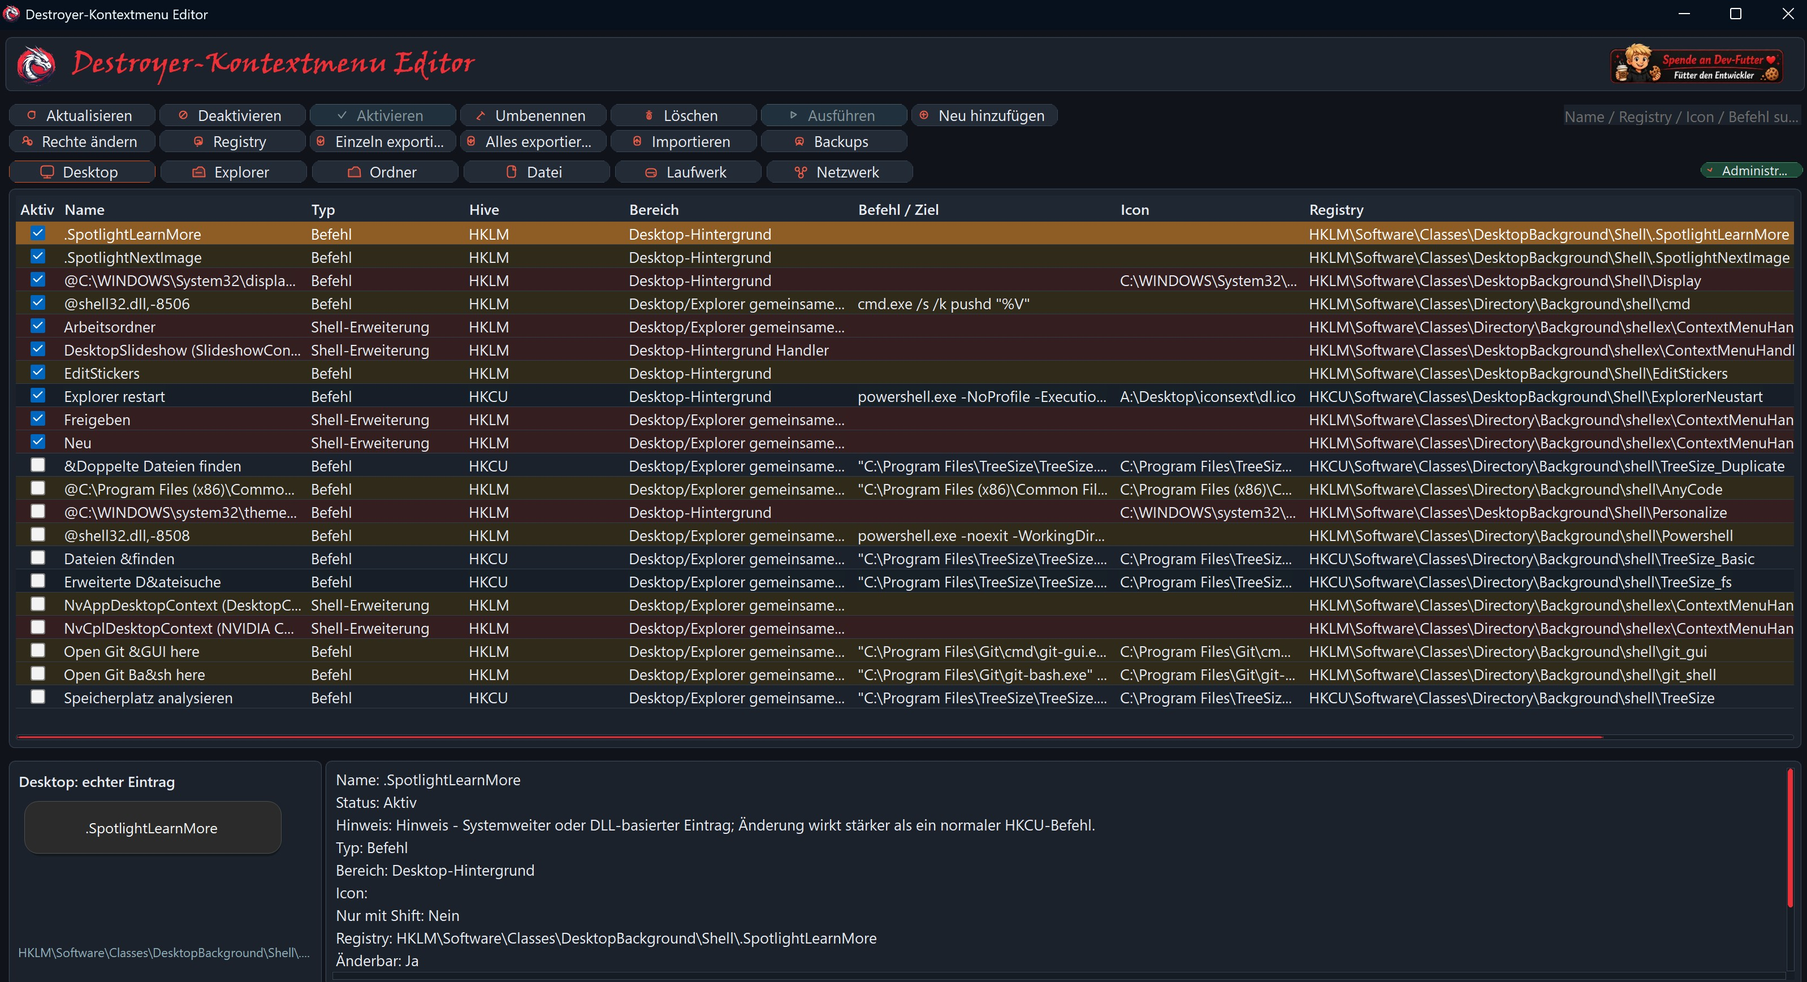Uncheck the Arbeitsordner checkbox

38,326
